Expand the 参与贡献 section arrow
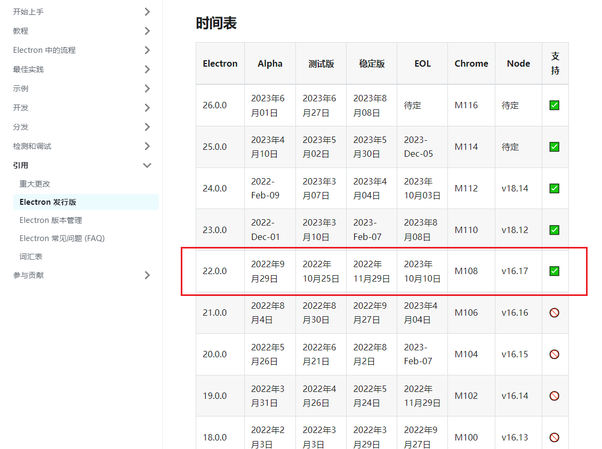Viewport: 602px width, 449px height. (x=147, y=275)
